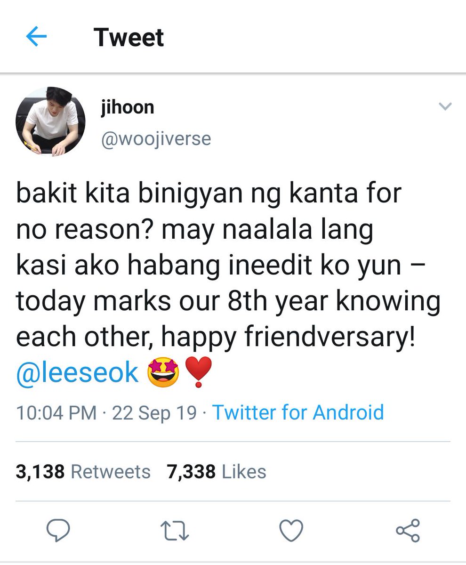Expand the tweet options chevron
The height and width of the screenshot is (565, 466).
pos(444,107)
